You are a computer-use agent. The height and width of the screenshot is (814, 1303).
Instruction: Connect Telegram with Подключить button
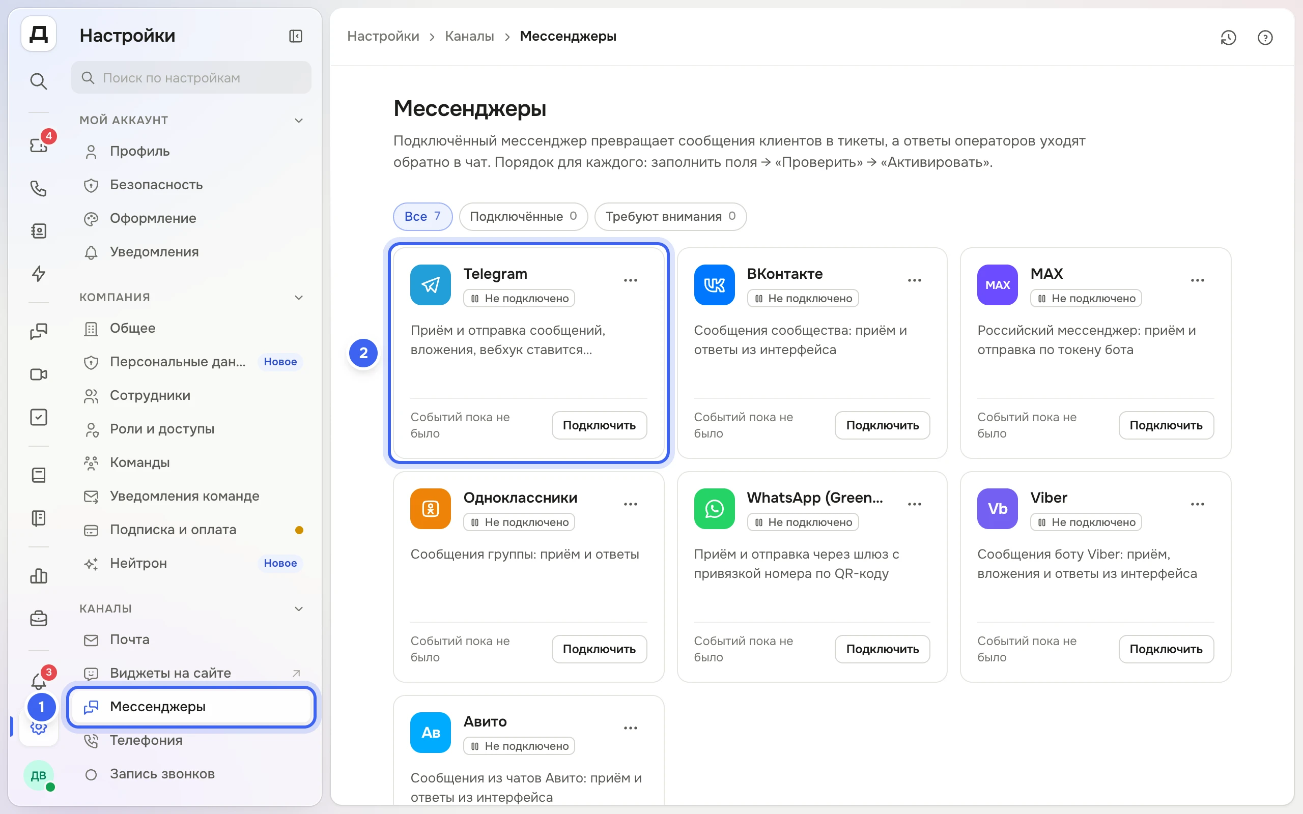pyautogui.click(x=599, y=425)
